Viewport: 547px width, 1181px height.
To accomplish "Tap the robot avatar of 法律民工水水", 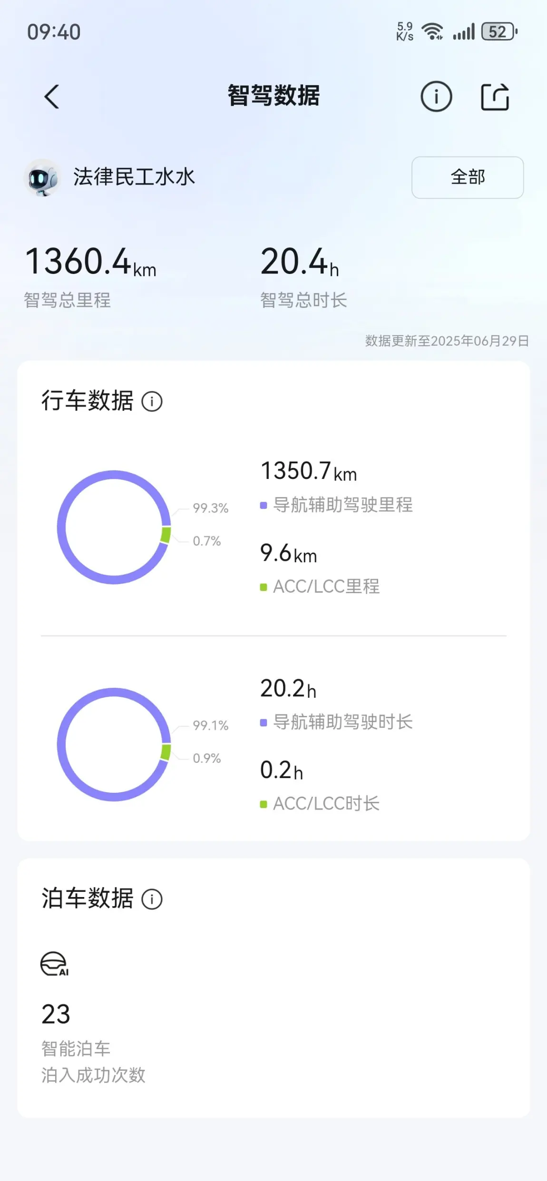I will [x=42, y=177].
